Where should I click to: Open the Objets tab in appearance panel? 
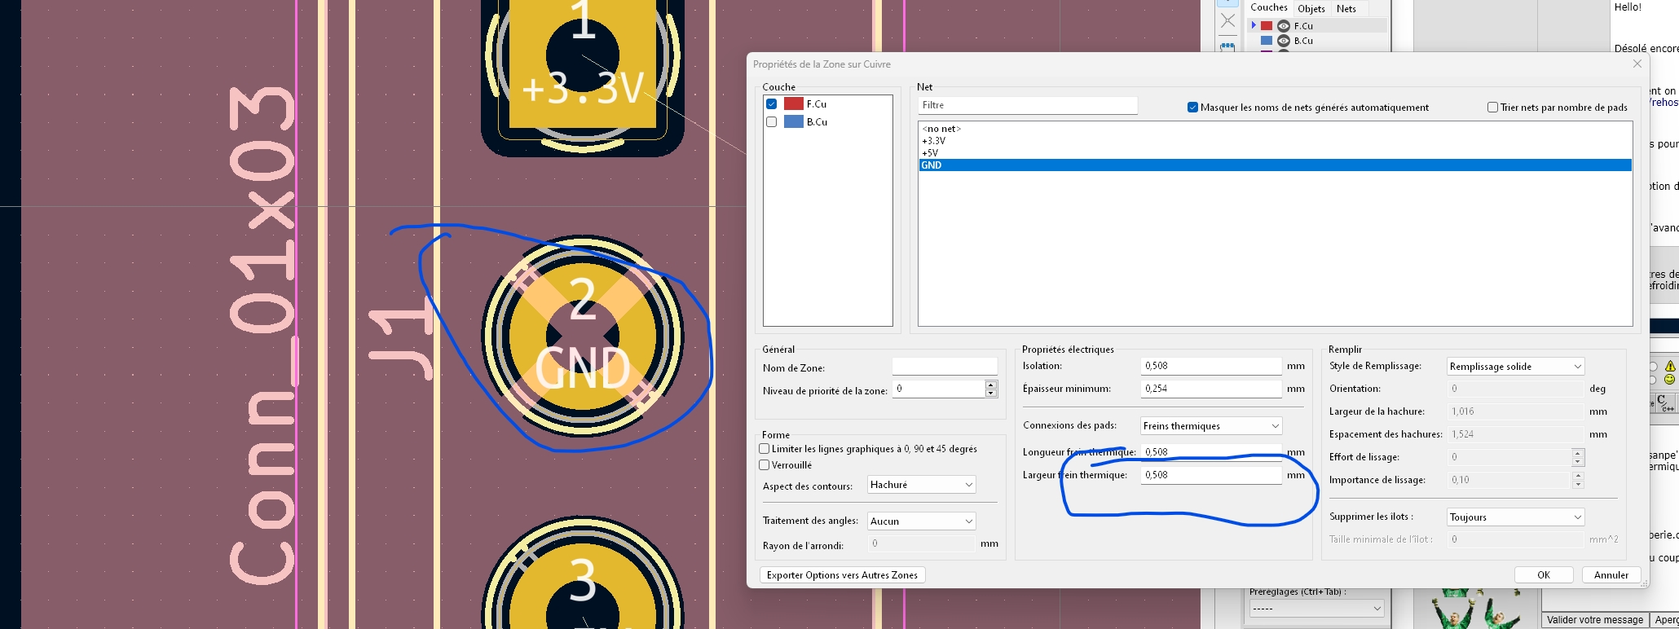pos(1311,9)
